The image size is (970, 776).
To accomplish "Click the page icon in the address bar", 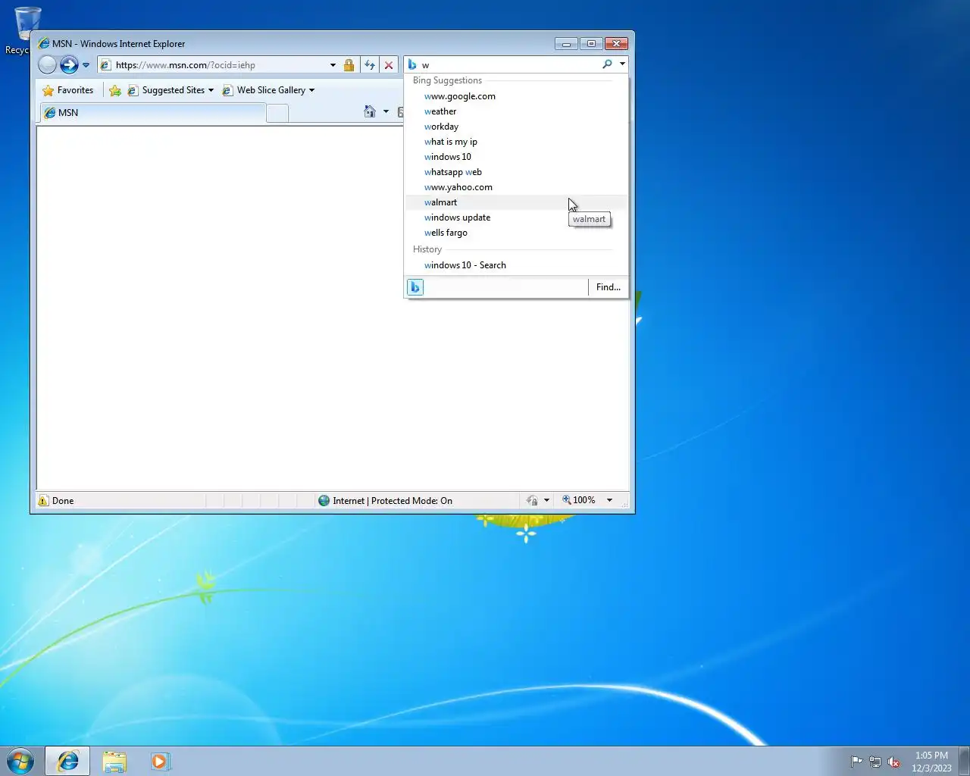I will tap(106, 65).
